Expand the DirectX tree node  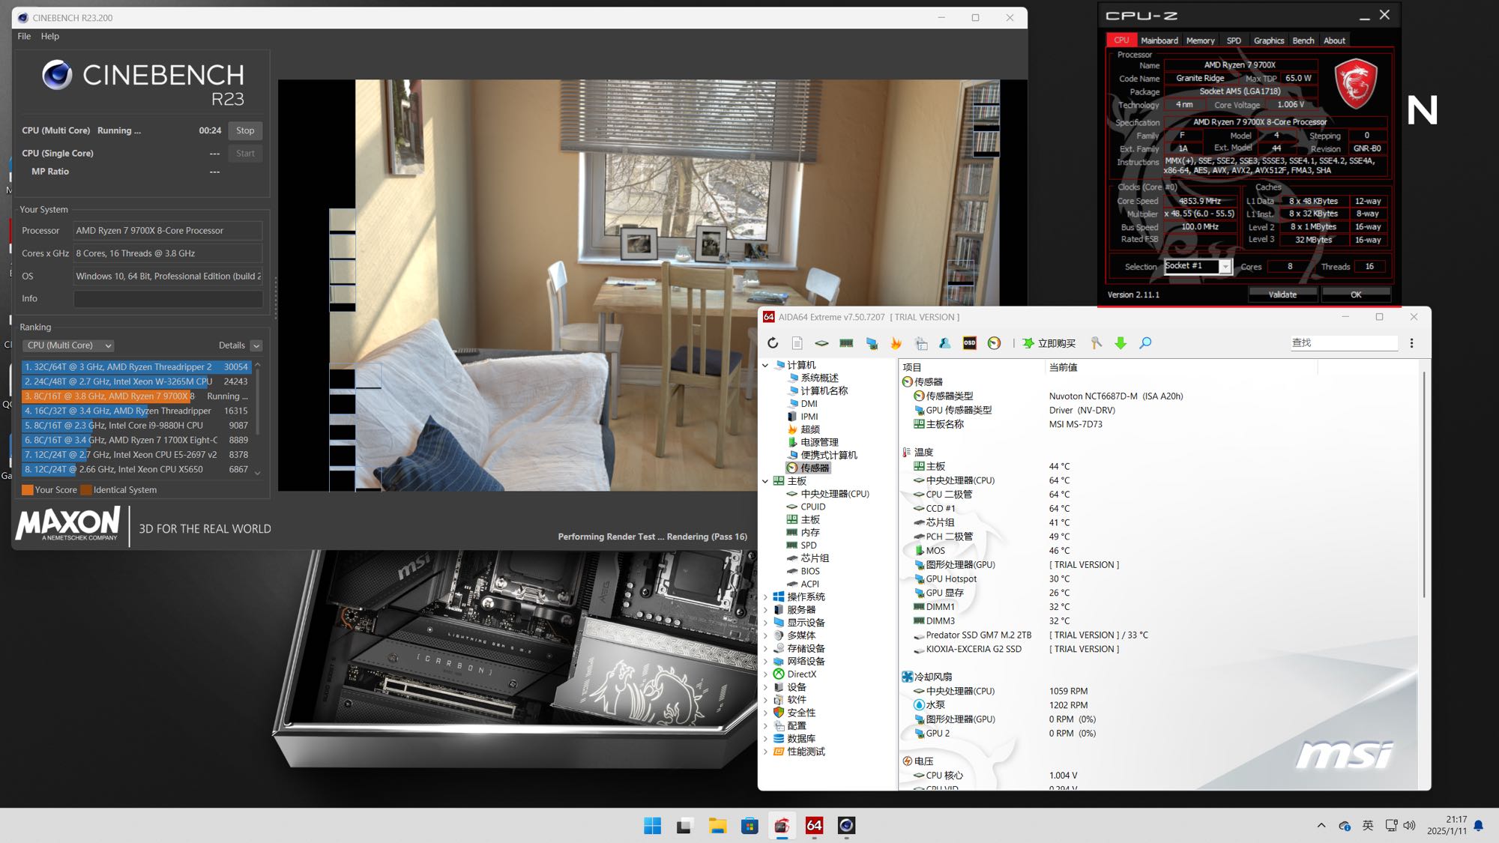tap(765, 674)
